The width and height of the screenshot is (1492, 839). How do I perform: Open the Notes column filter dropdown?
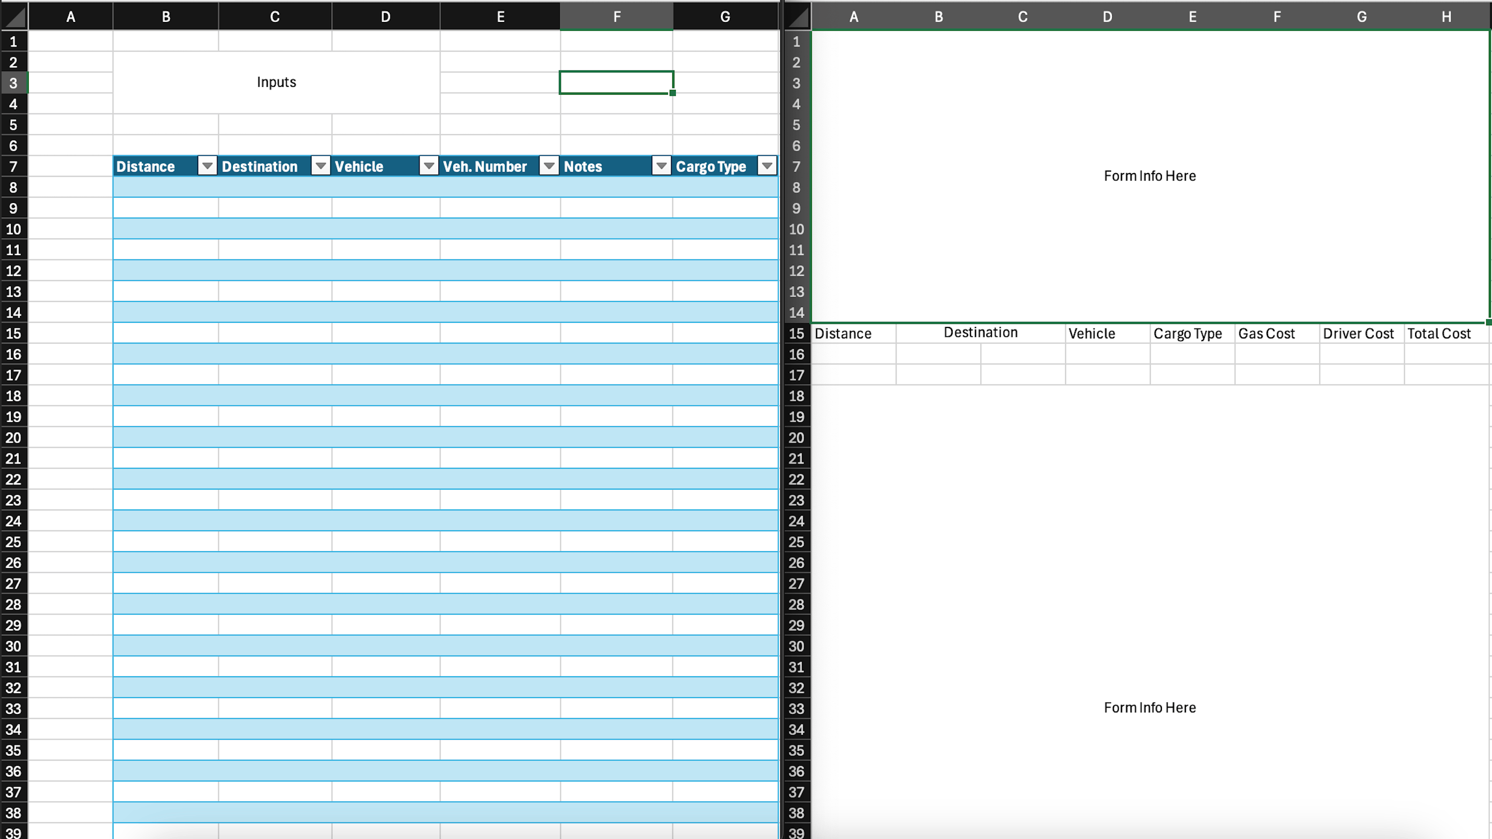coord(661,166)
